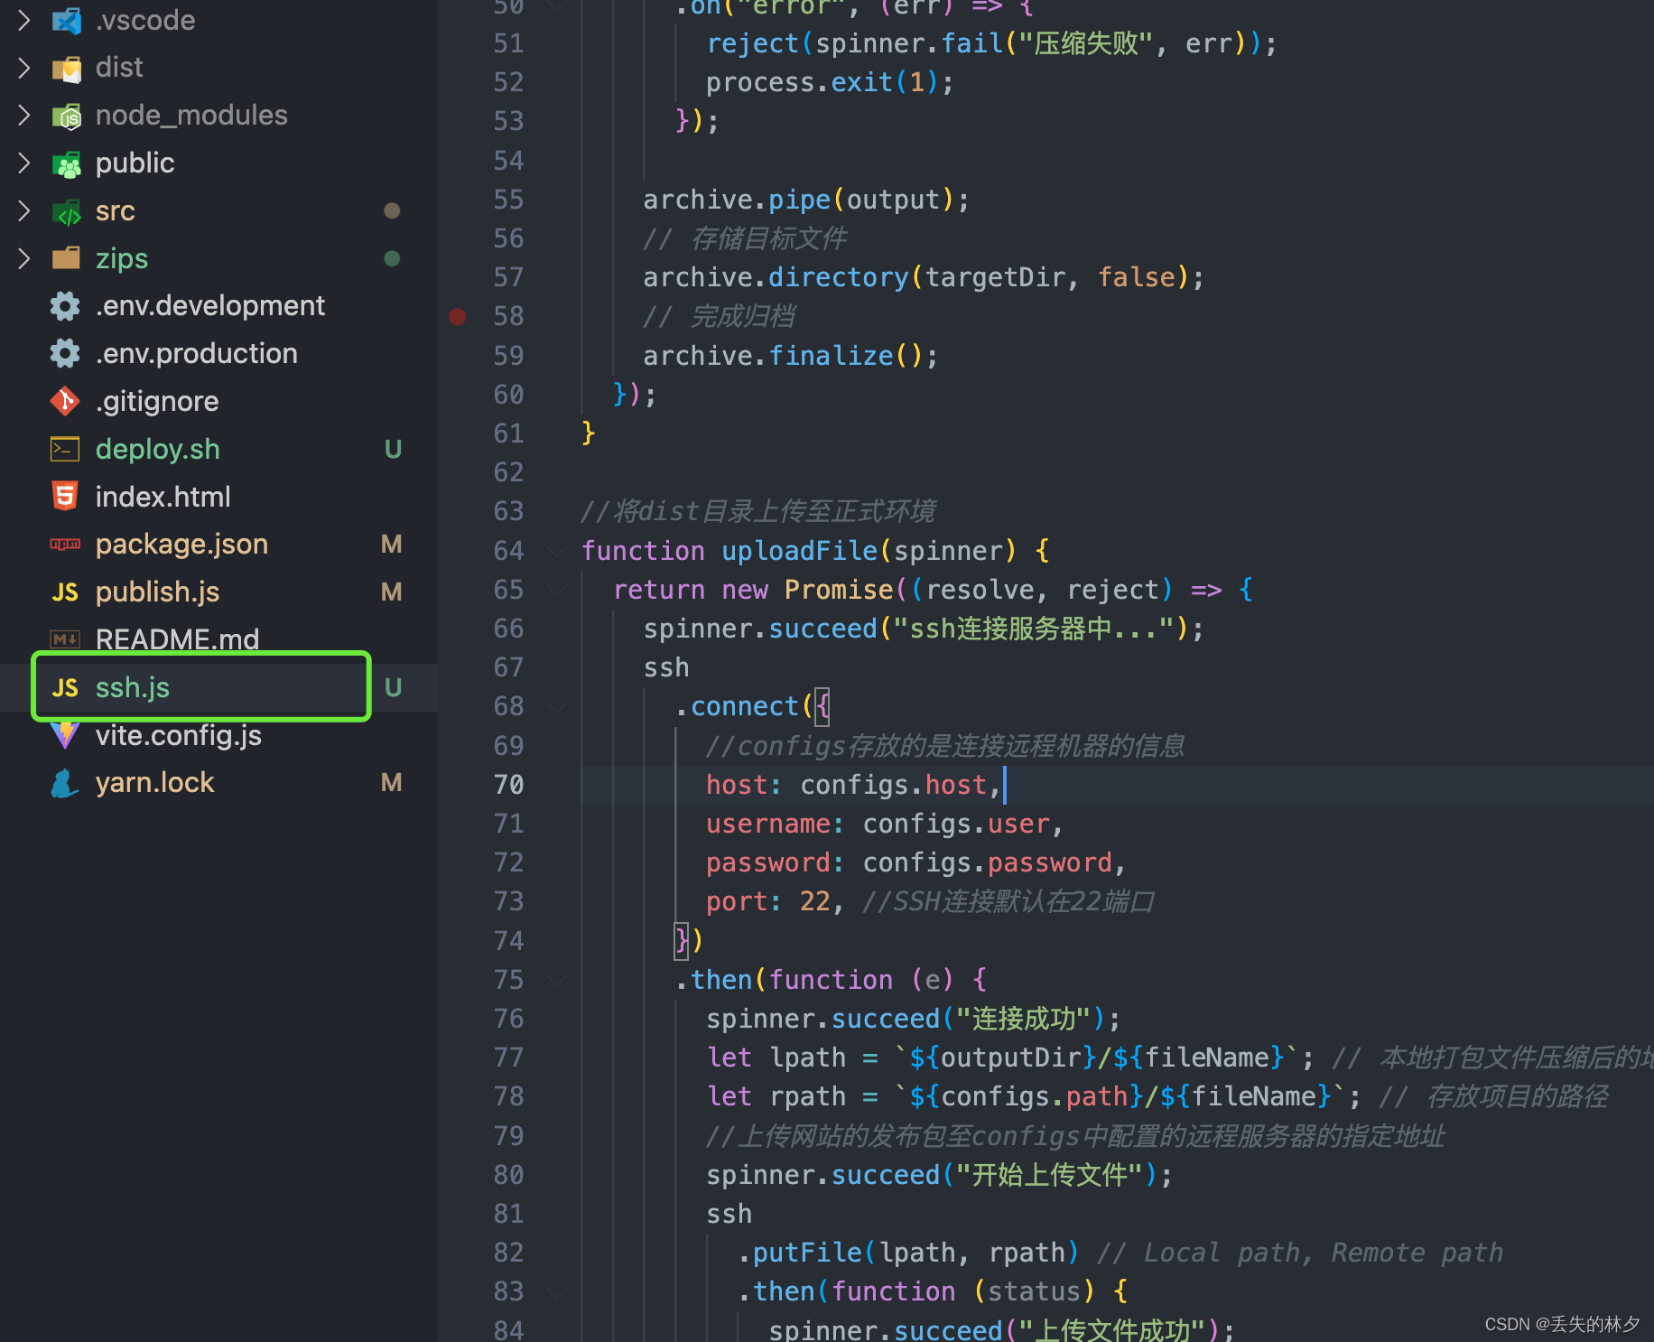Viewport: 1654px width, 1342px height.
Task: Open the public folder
Action: [x=135, y=163]
